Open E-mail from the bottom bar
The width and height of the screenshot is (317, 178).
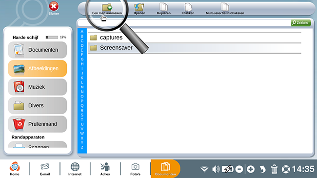tap(45, 169)
